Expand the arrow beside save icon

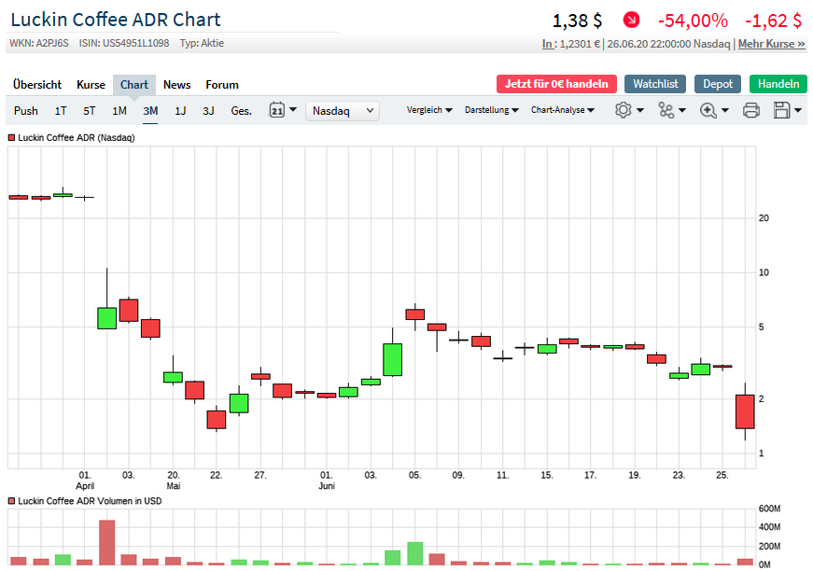[x=798, y=110]
